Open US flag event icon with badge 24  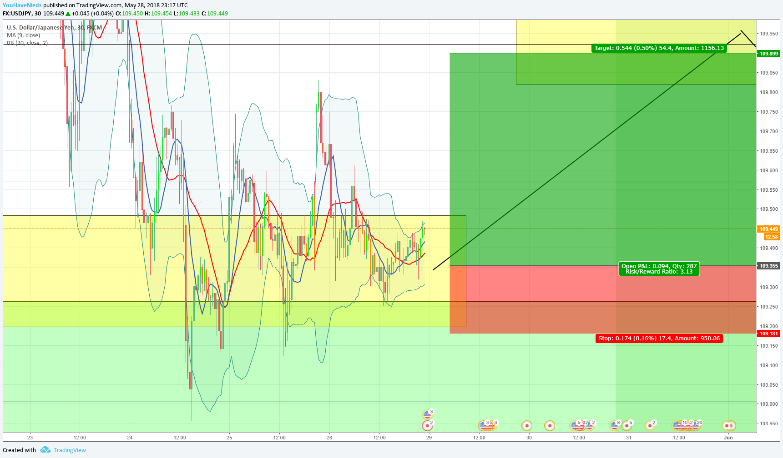696,425
